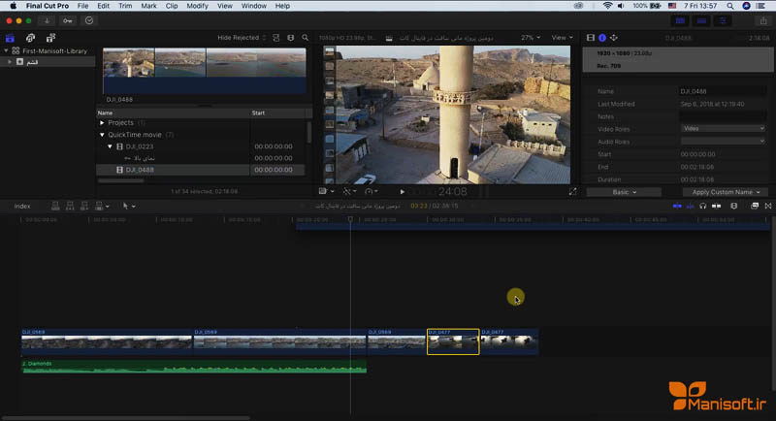Click the Import Media arrow icon
The image size is (776, 421).
47,20
